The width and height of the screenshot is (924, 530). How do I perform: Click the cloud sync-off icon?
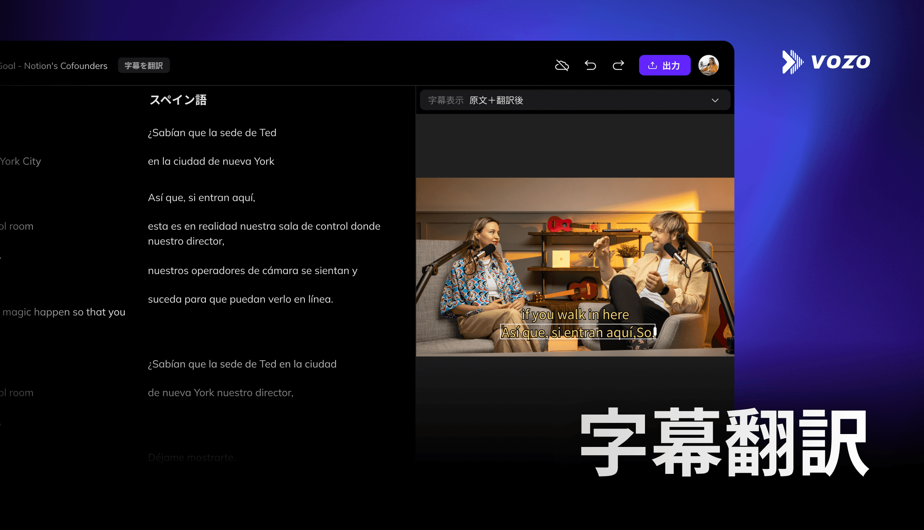click(562, 65)
